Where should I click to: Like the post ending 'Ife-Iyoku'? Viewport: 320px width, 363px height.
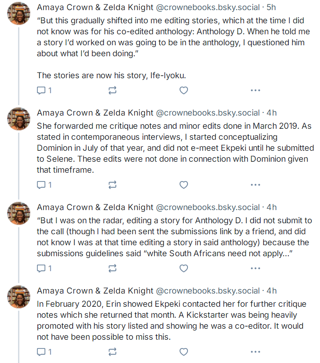tap(184, 90)
